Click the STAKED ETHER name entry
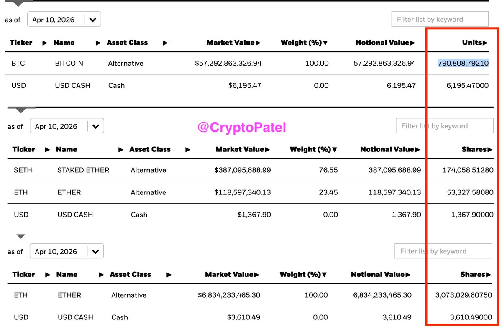 tap(83, 170)
